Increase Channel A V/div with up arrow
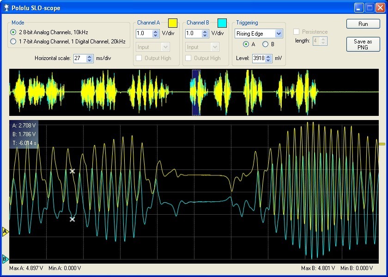 [155, 31]
